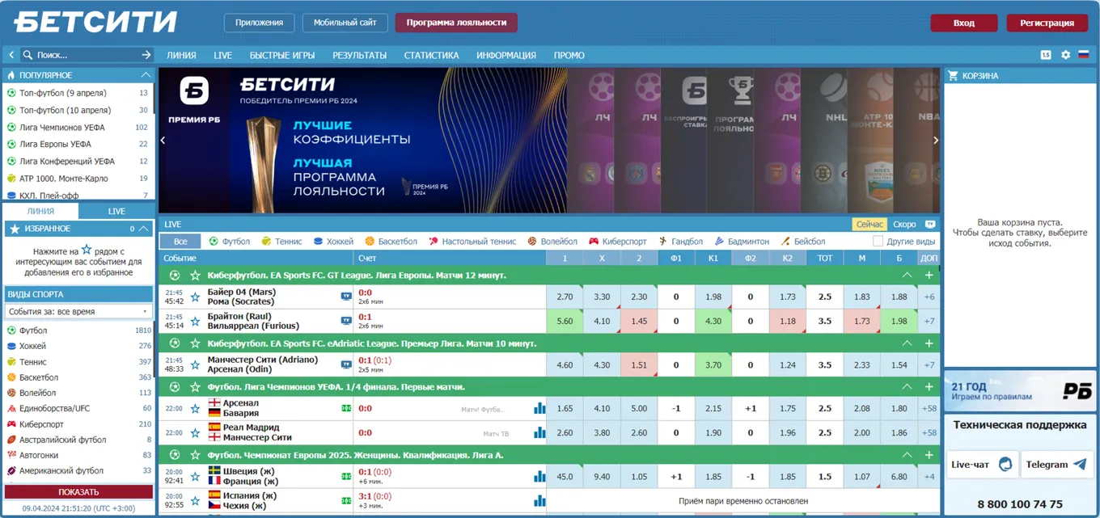This screenshot has height=518, width=1100.
Task: Expand +58 extra markets for Арсенал – Бавария
Action: (929, 408)
